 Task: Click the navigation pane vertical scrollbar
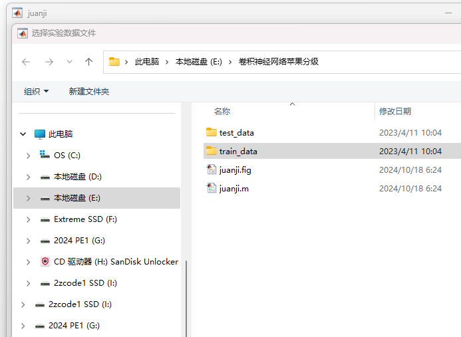click(186, 298)
